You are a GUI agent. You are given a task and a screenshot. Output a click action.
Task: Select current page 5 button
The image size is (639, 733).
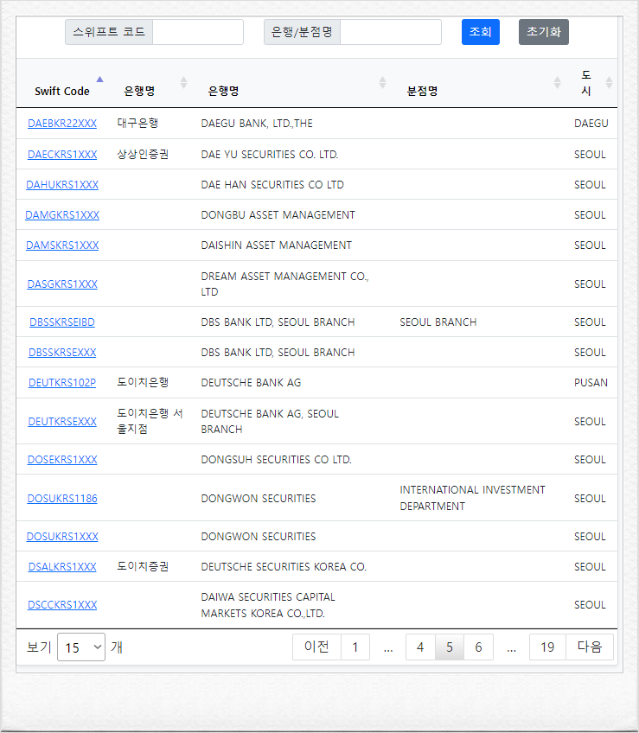[450, 647]
